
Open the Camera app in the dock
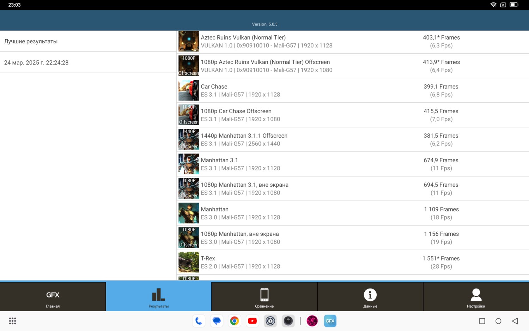(x=288, y=321)
